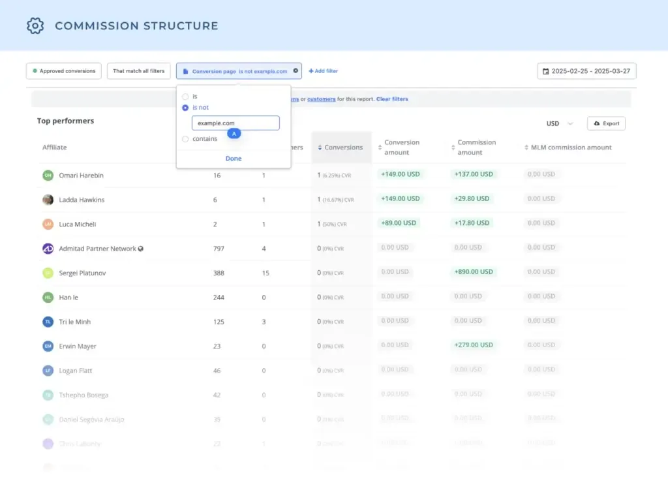Image resolution: width=668 pixels, height=477 pixels.
Task: Click Luca Micheli's avatar icon
Action: [x=48, y=224]
